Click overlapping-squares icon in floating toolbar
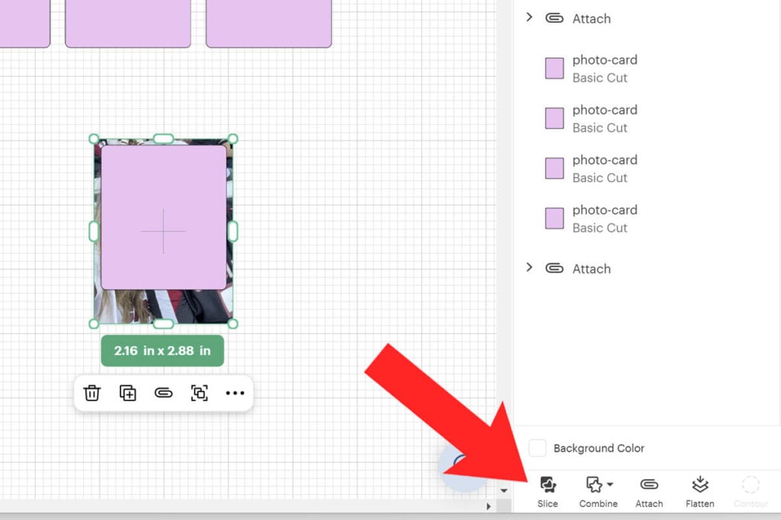 click(199, 393)
